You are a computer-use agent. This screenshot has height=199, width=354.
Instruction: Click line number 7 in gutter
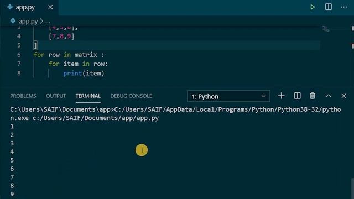click(19, 64)
